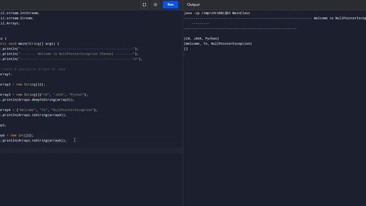Click the array3 new String[] "C#", "JAVA" line
This screenshot has height=206, width=366.
(44, 95)
